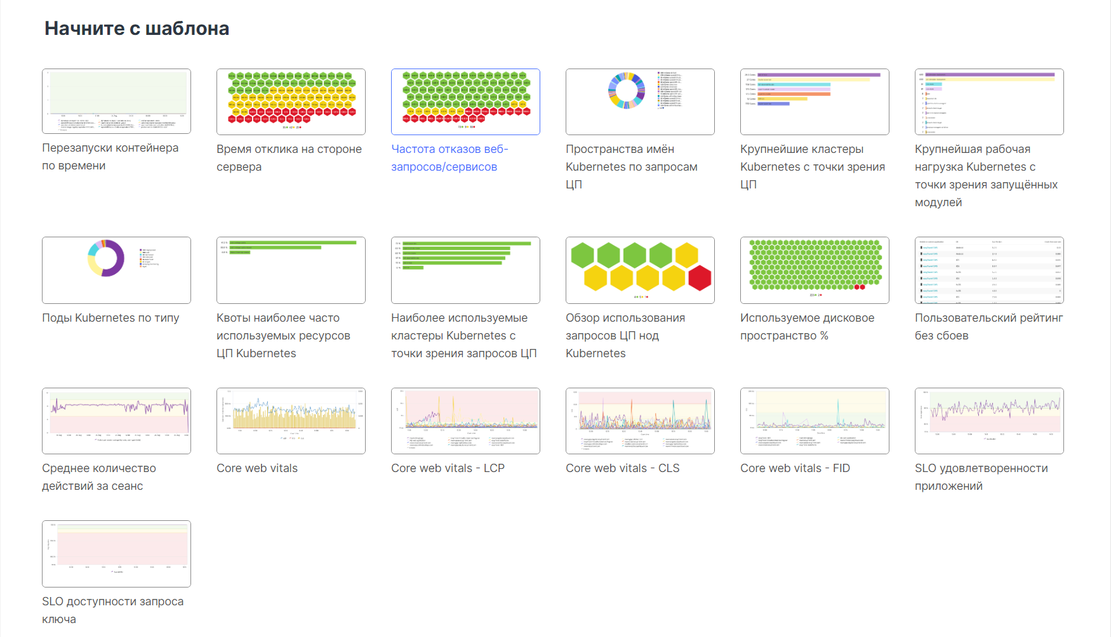Open 'Обзор использования запросов ЦП нод' honeycomb
Screen dimensions: 1111x637
640,270
